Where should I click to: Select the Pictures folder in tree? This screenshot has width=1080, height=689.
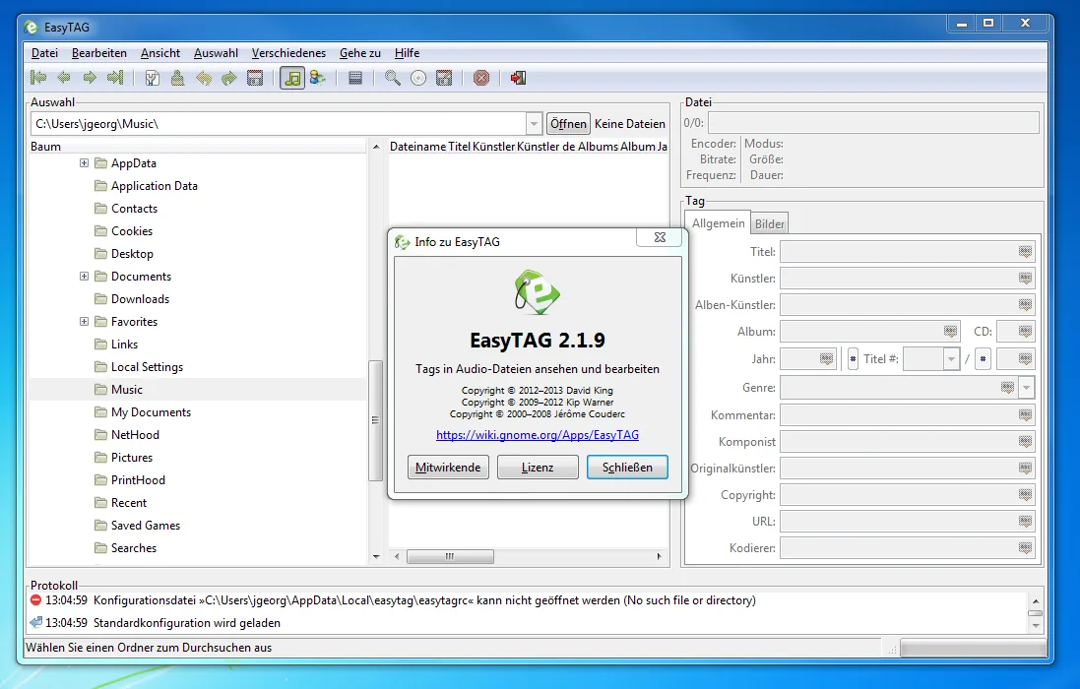coord(132,457)
